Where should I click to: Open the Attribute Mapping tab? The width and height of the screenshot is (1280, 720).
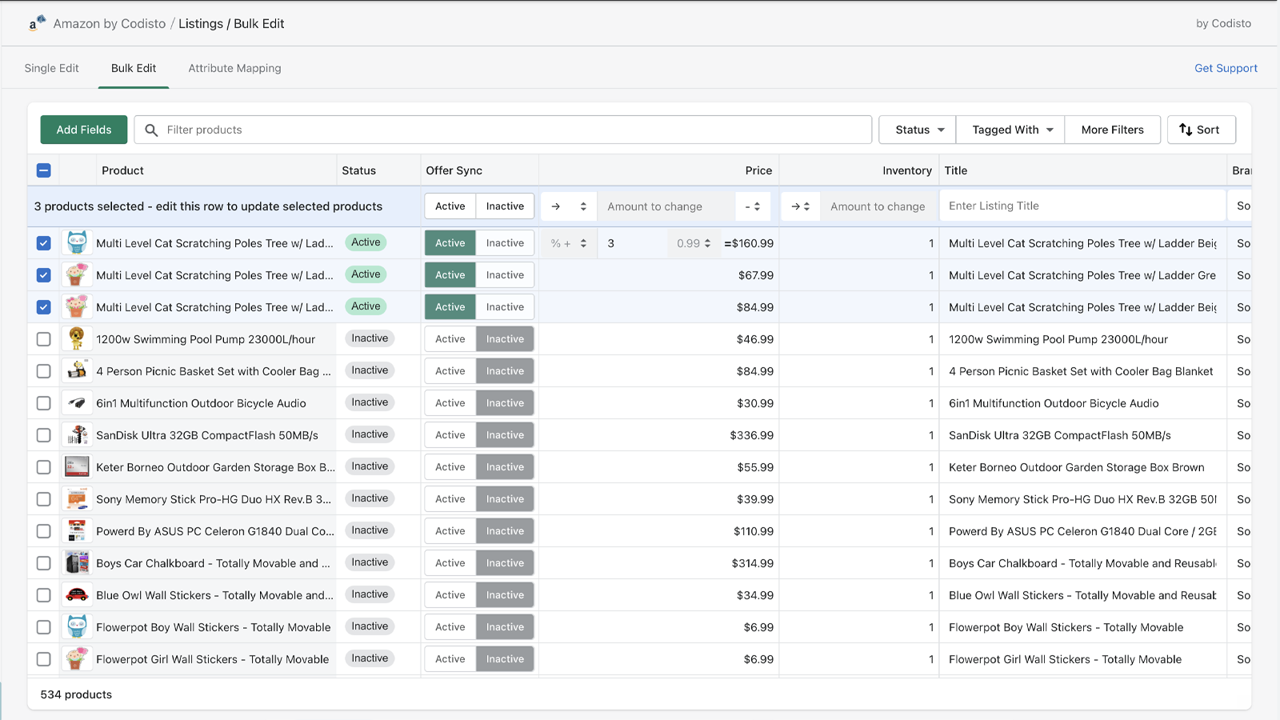tap(234, 68)
